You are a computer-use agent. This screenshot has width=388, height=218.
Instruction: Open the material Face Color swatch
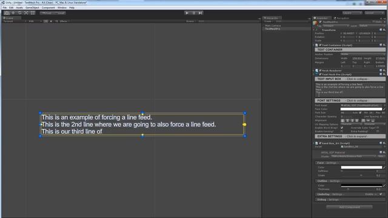361,167
